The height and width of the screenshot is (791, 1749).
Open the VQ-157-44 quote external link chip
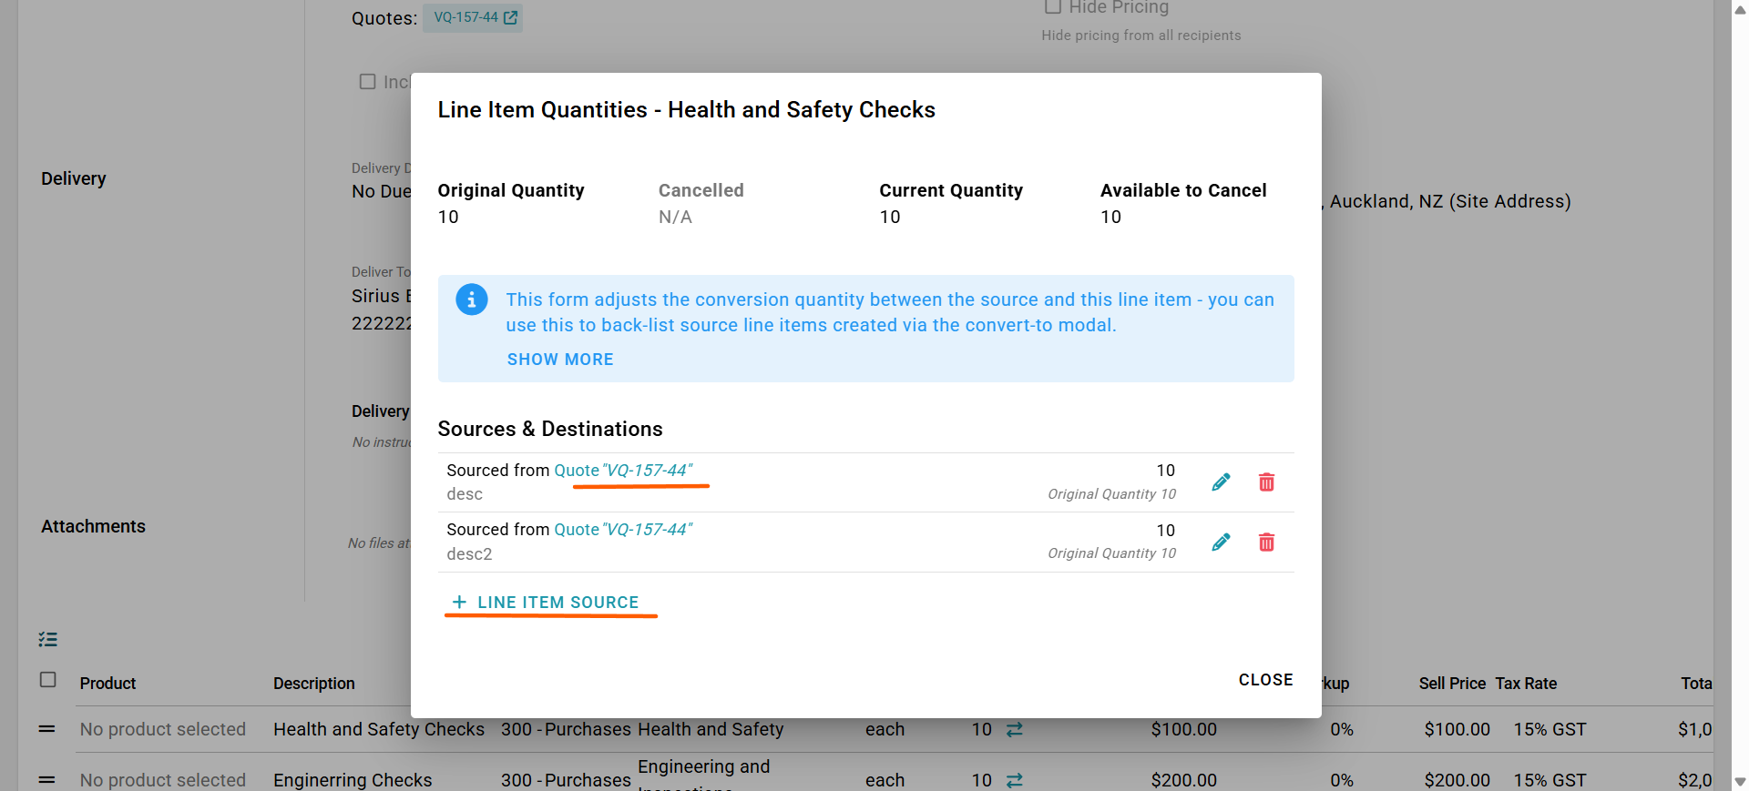pyautogui.click(x=473, y=17)
